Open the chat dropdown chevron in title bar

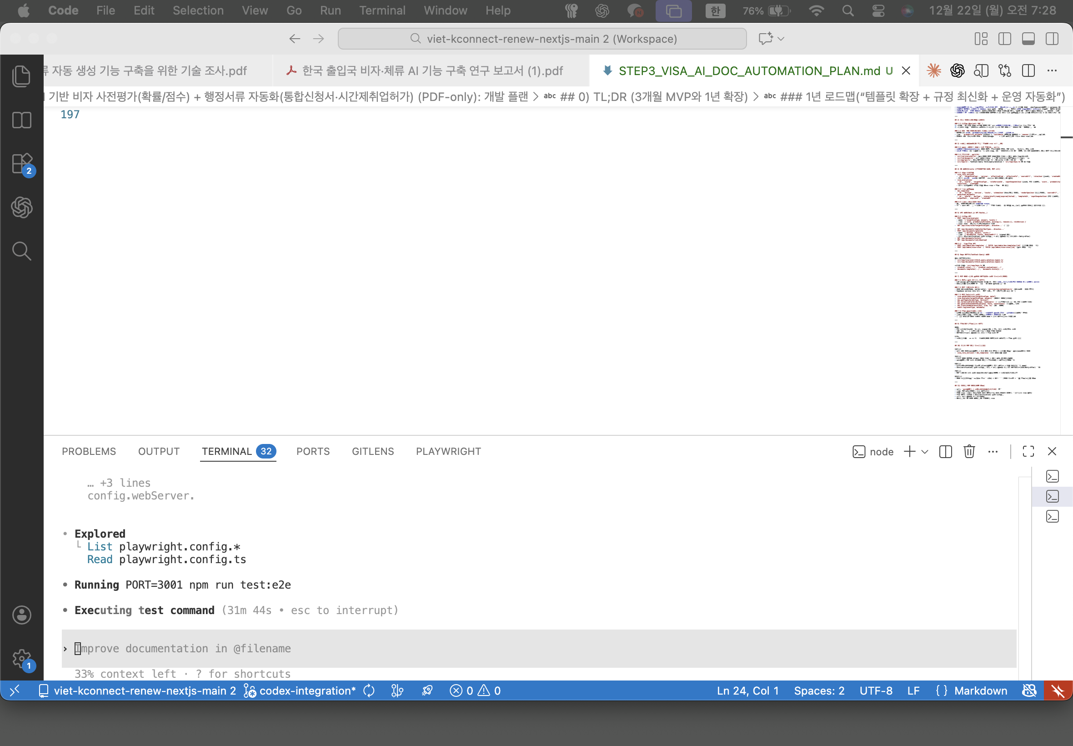tap(781, 39)
